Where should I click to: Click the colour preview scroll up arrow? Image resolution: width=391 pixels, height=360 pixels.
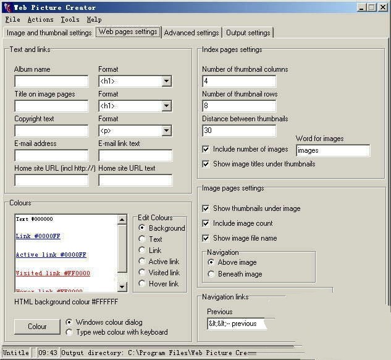pos(122,220)
